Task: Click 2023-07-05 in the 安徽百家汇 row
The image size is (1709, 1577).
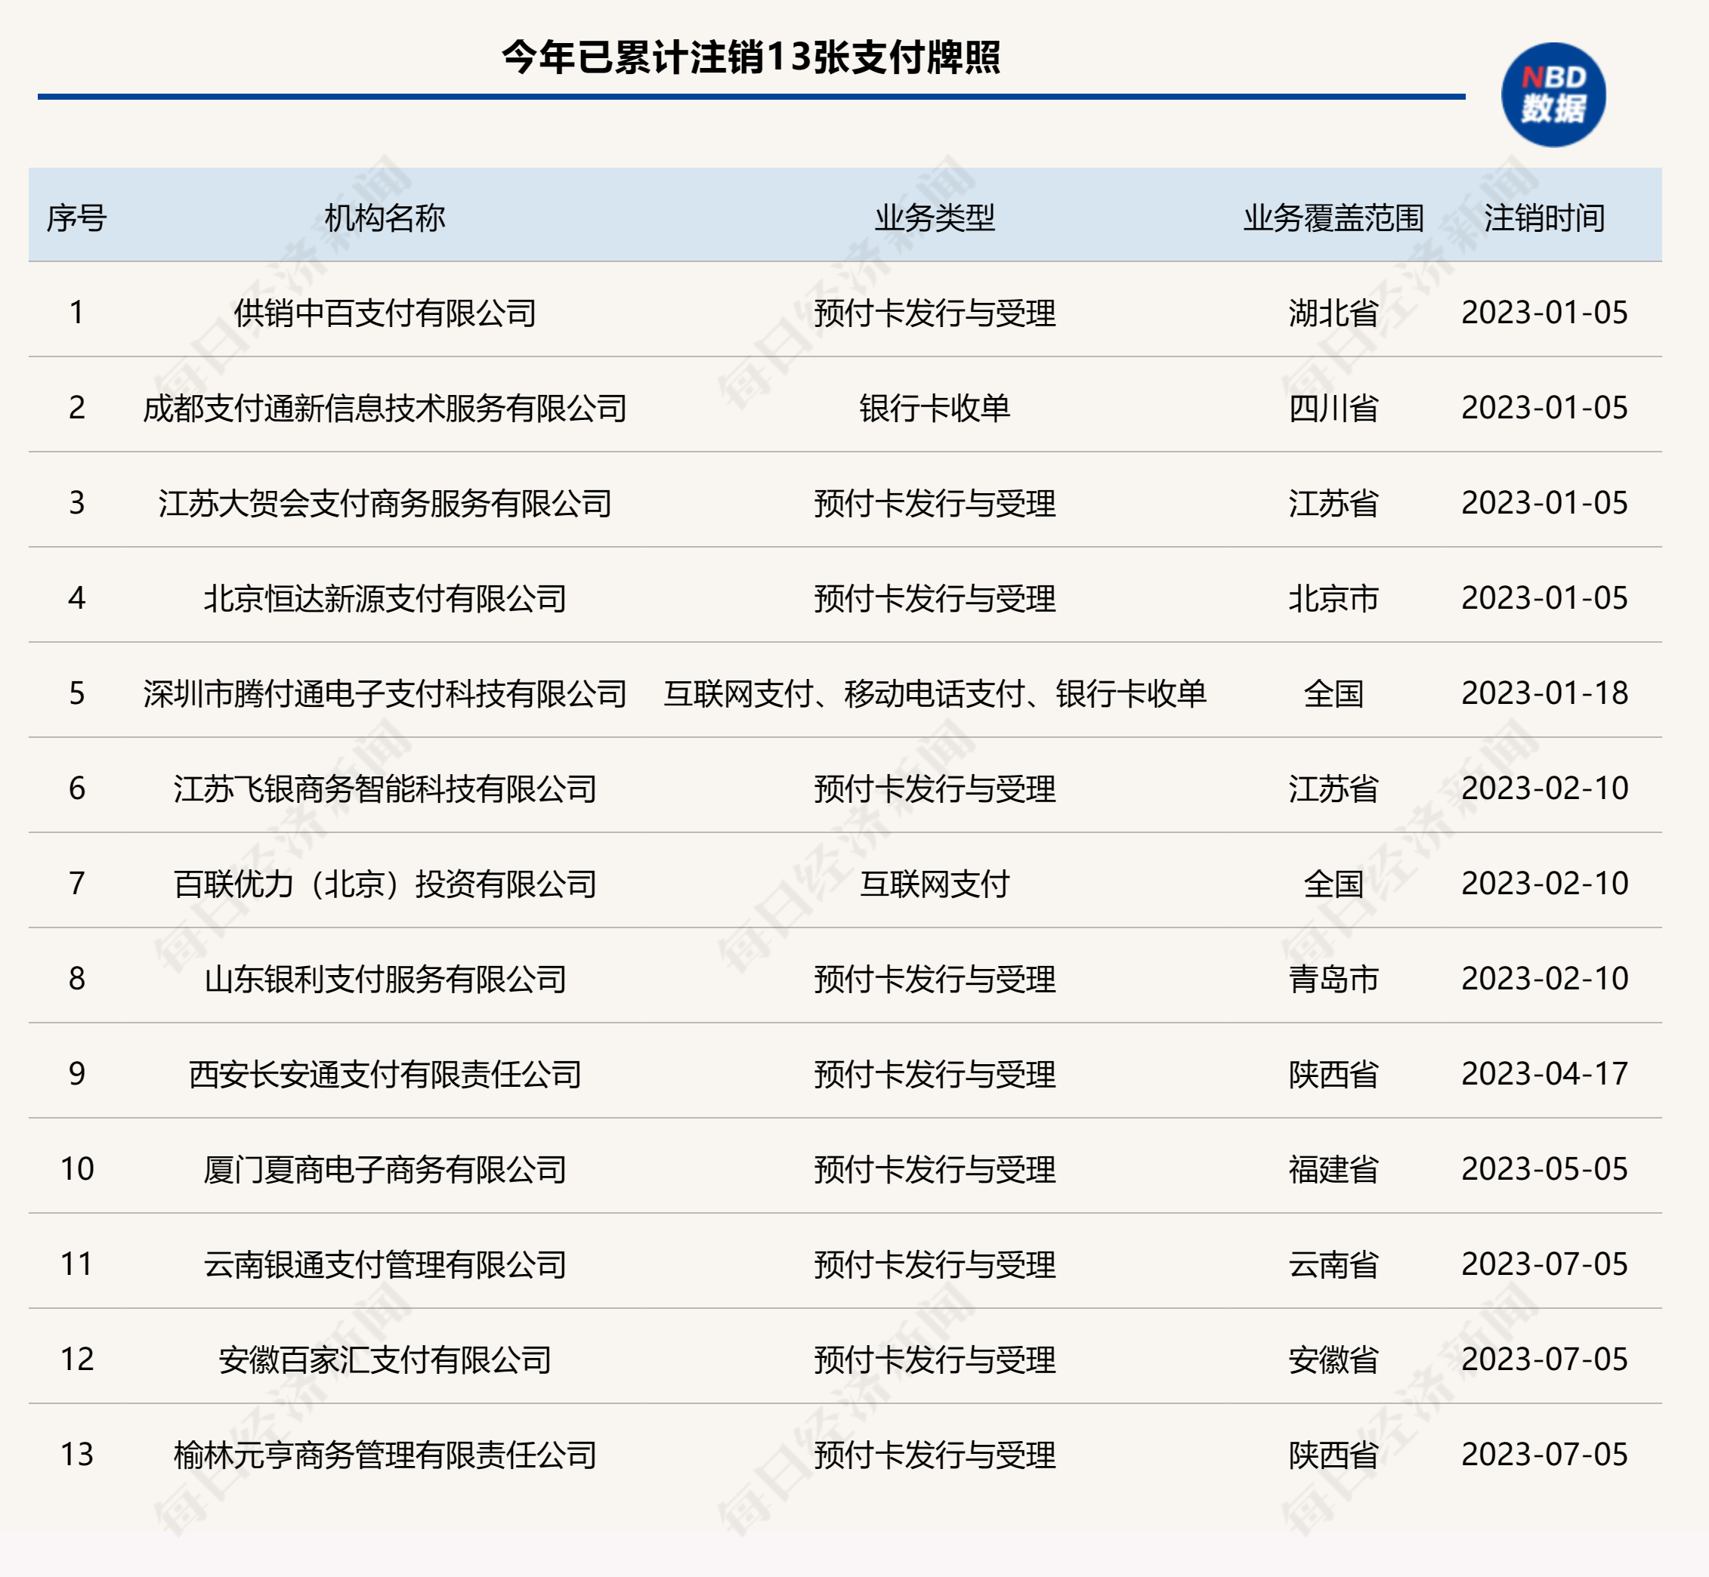Action: point(1544,1359)
